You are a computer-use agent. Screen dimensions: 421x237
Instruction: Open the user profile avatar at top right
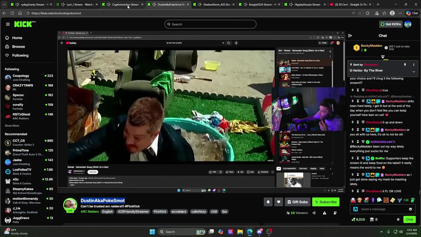[x=408, y=24]
